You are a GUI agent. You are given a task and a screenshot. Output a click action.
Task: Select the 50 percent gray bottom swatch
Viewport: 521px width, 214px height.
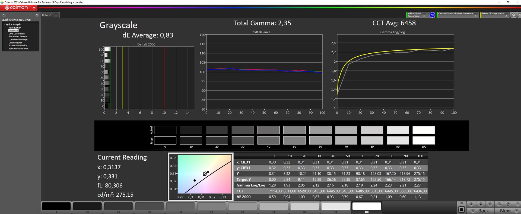point(211,206)
